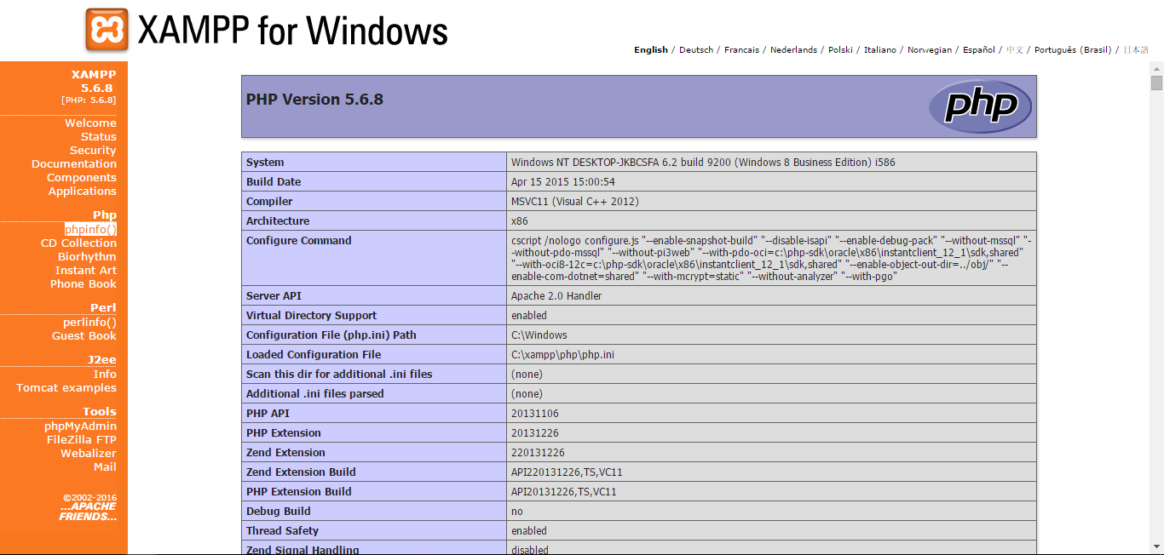Click the Zend Extension value '220131226'
Viewport: 1164px width, 555px height.
[538, 453]
